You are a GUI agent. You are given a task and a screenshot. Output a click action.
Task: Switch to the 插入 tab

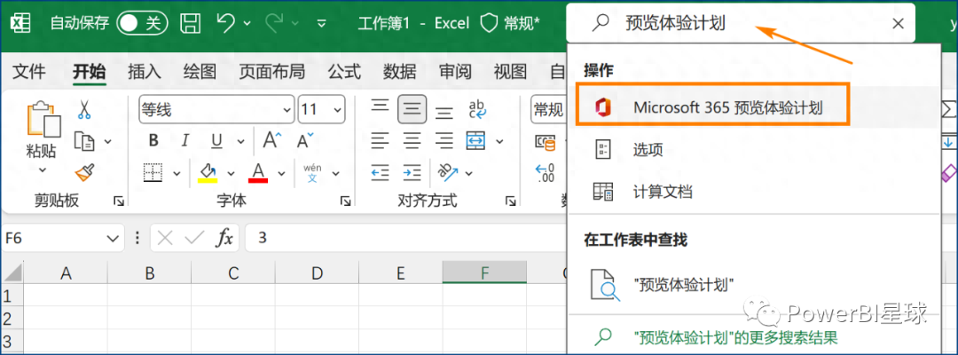pyautogui.click(x=145, y=72)
